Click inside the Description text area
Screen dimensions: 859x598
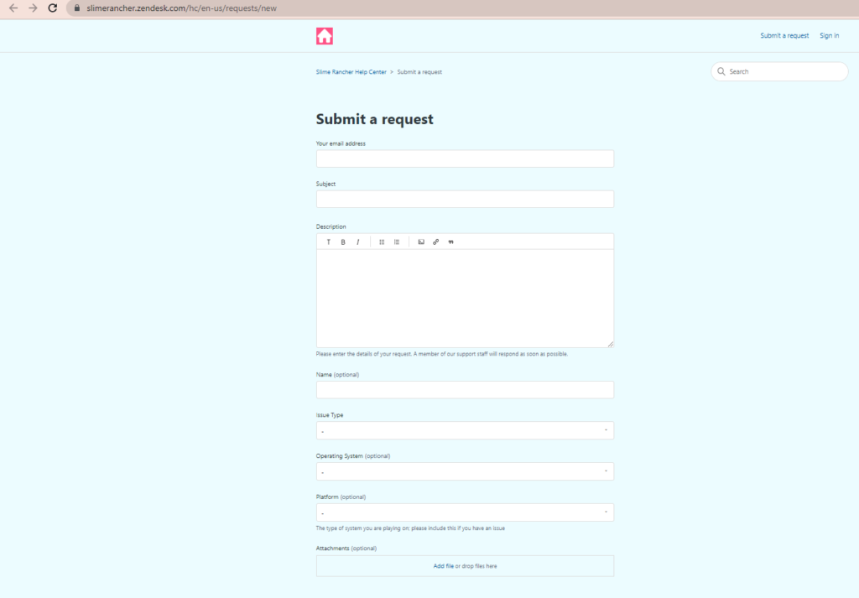point(465,299)
